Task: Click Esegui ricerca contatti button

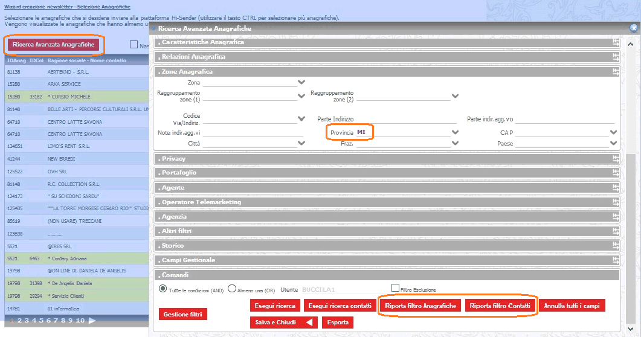Action: click(x=340, y=306)
